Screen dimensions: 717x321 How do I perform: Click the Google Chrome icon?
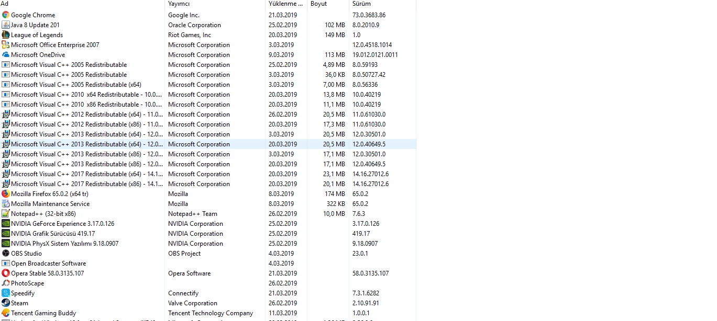click(6, 15)
